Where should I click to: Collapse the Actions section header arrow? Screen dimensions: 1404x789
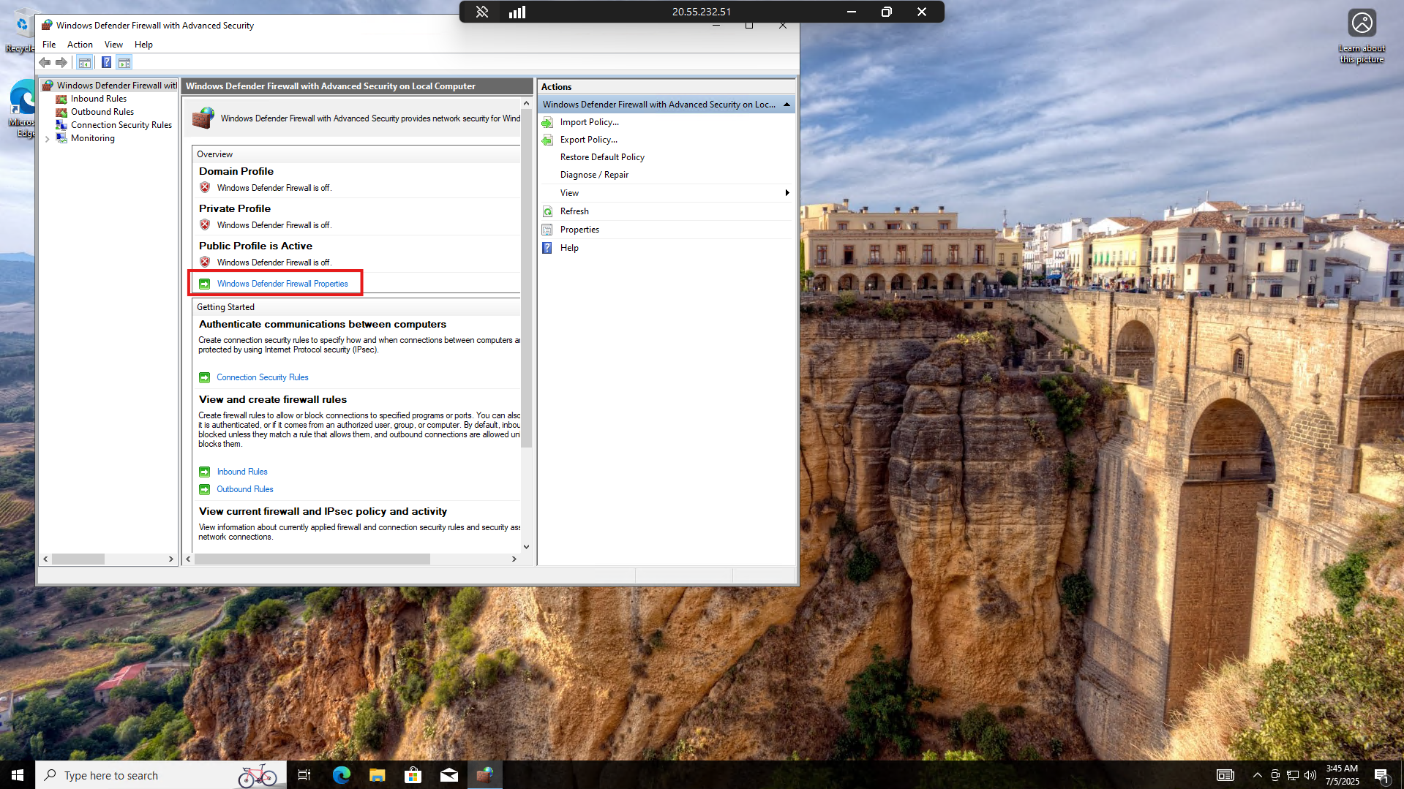click(787, 105)
